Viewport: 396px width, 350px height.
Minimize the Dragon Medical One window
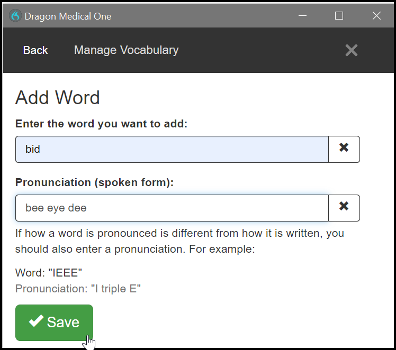coord(302,16)
